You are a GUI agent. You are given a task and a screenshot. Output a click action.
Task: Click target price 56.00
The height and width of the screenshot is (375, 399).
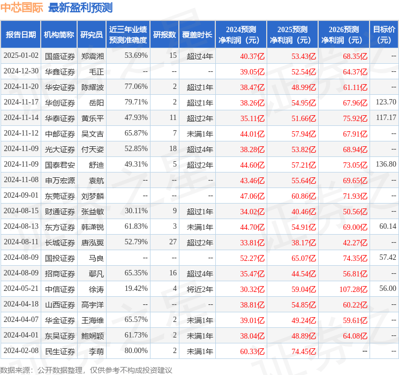pos(388,288)
